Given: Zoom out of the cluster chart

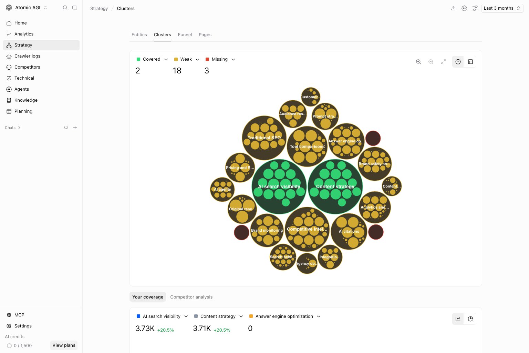Looking at the screenshot, I should [431, 62].
